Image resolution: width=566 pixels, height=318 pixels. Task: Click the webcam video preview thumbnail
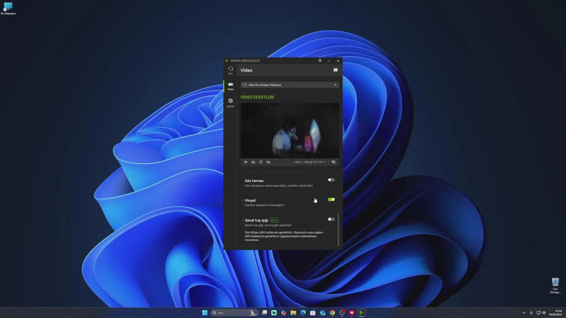pyautogui.click(x=290, y=131)
